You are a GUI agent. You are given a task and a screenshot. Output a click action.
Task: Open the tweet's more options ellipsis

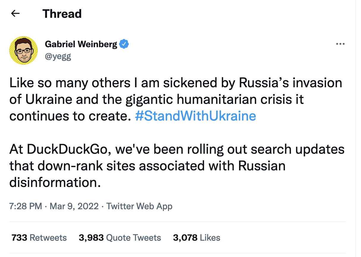(340, 44)
